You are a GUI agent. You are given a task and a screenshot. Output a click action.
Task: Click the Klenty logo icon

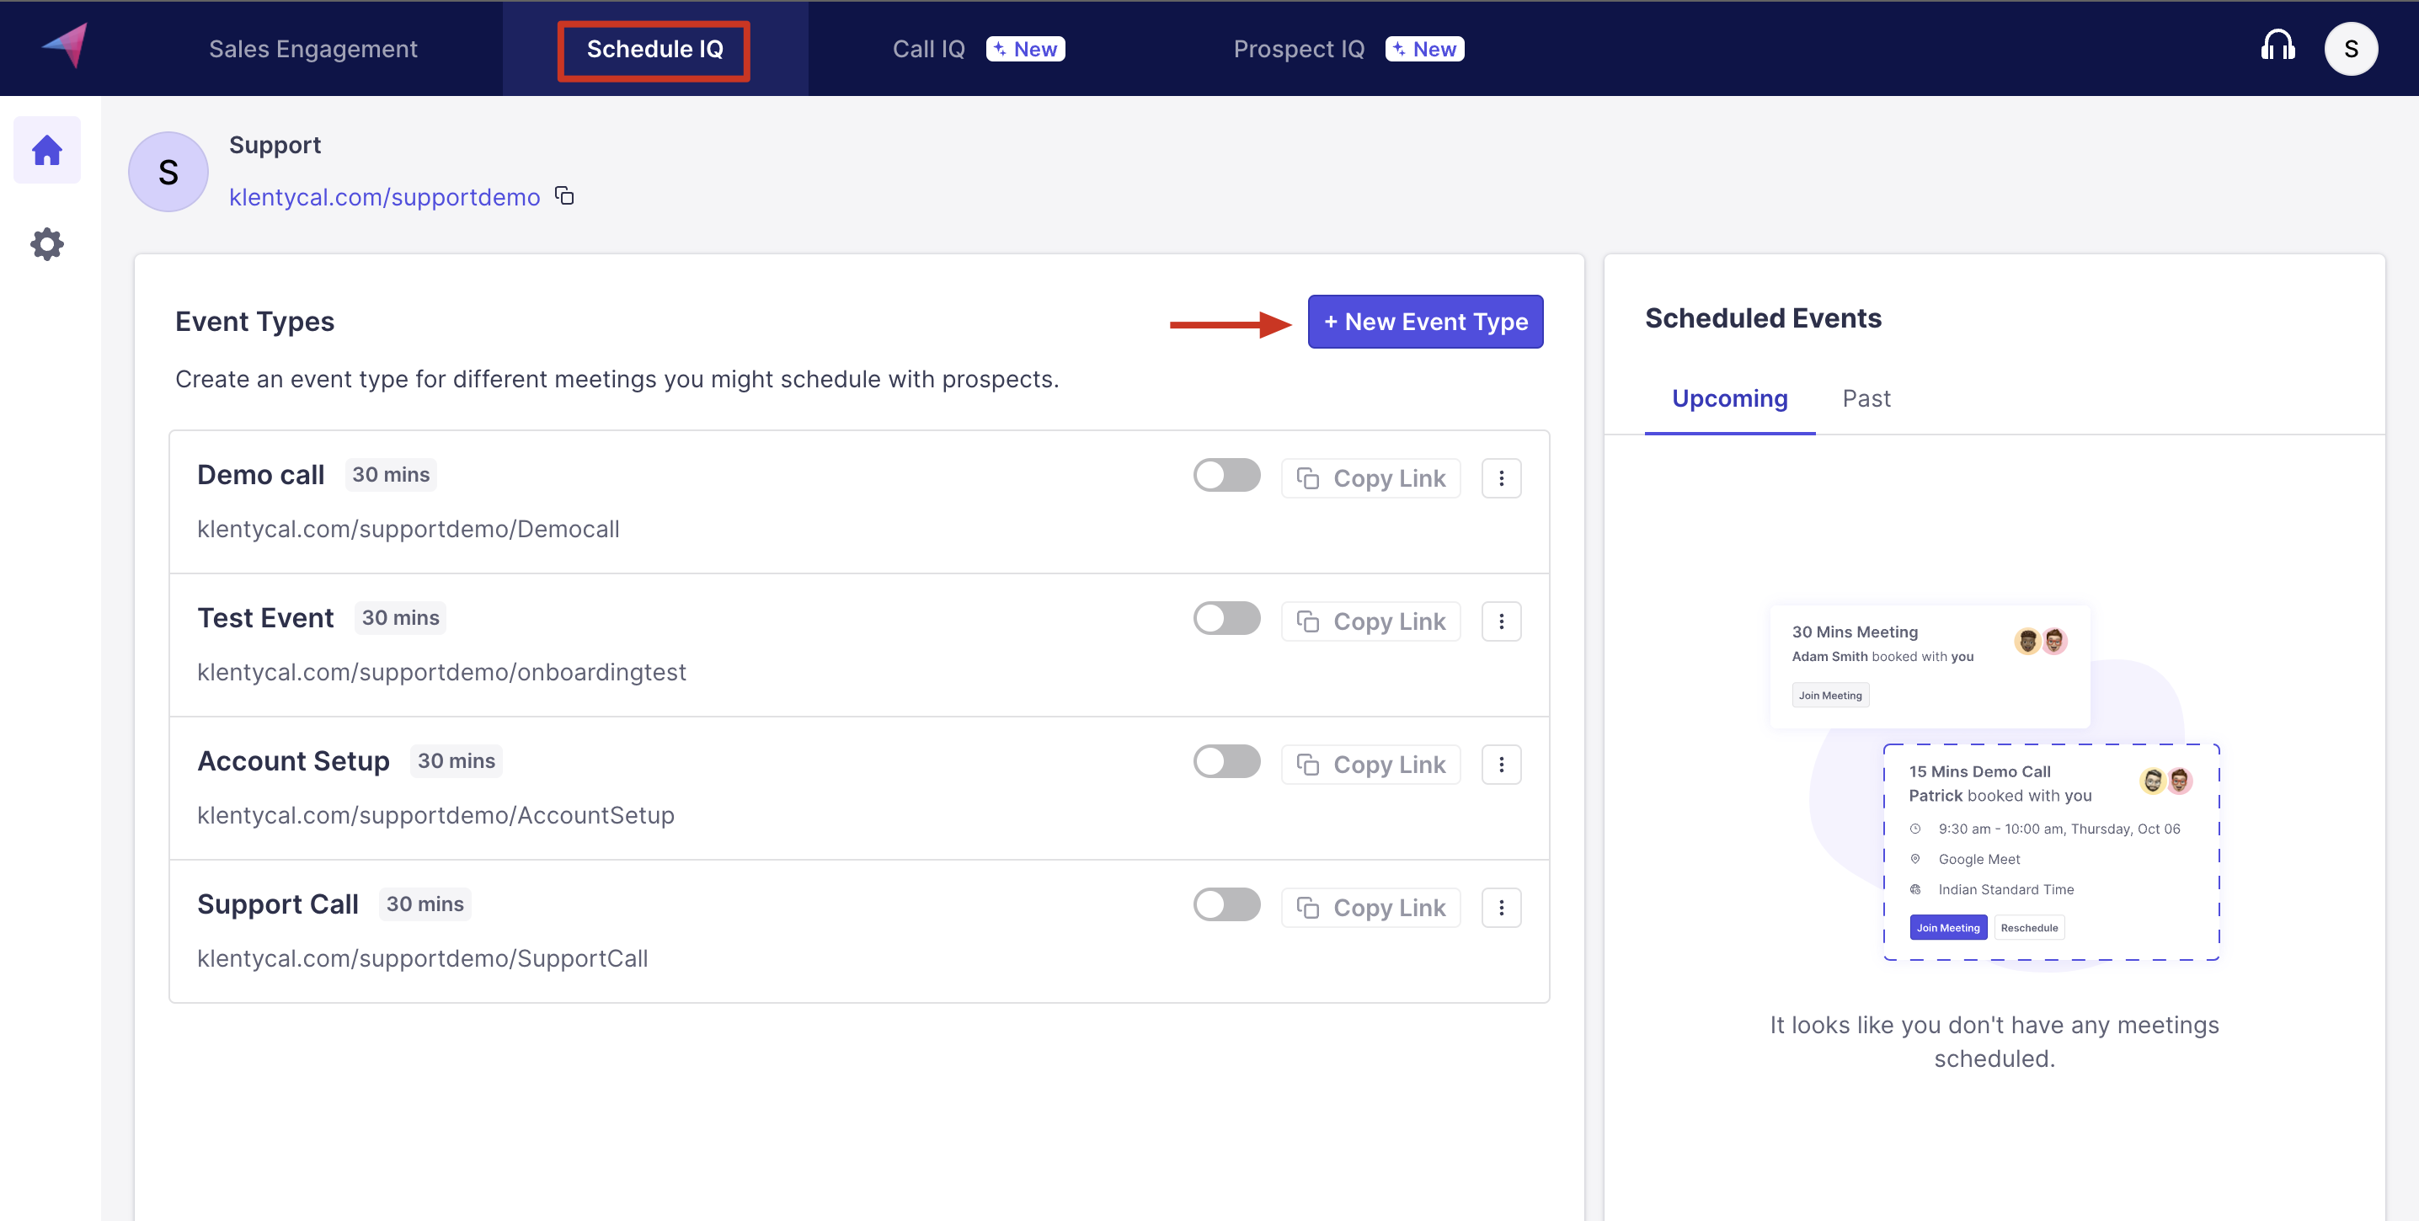[66, 45]
